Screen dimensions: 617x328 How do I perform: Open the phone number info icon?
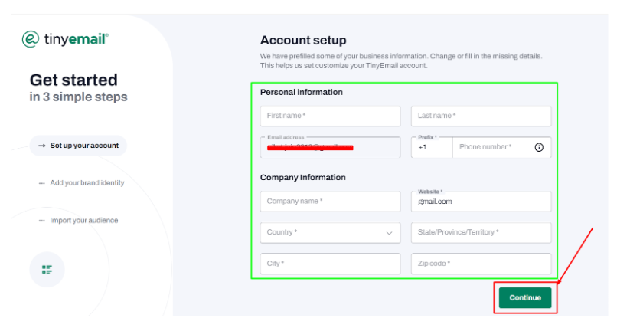[539, 147]
